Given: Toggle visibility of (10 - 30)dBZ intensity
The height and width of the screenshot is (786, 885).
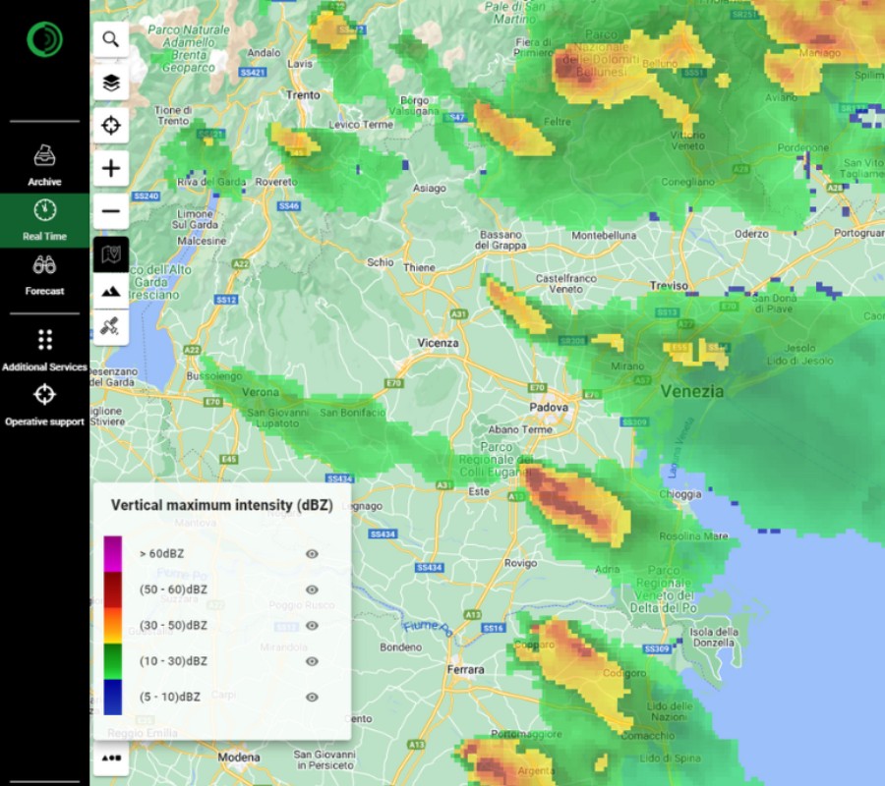Looking at the screenshot, I should click(312, 661).
